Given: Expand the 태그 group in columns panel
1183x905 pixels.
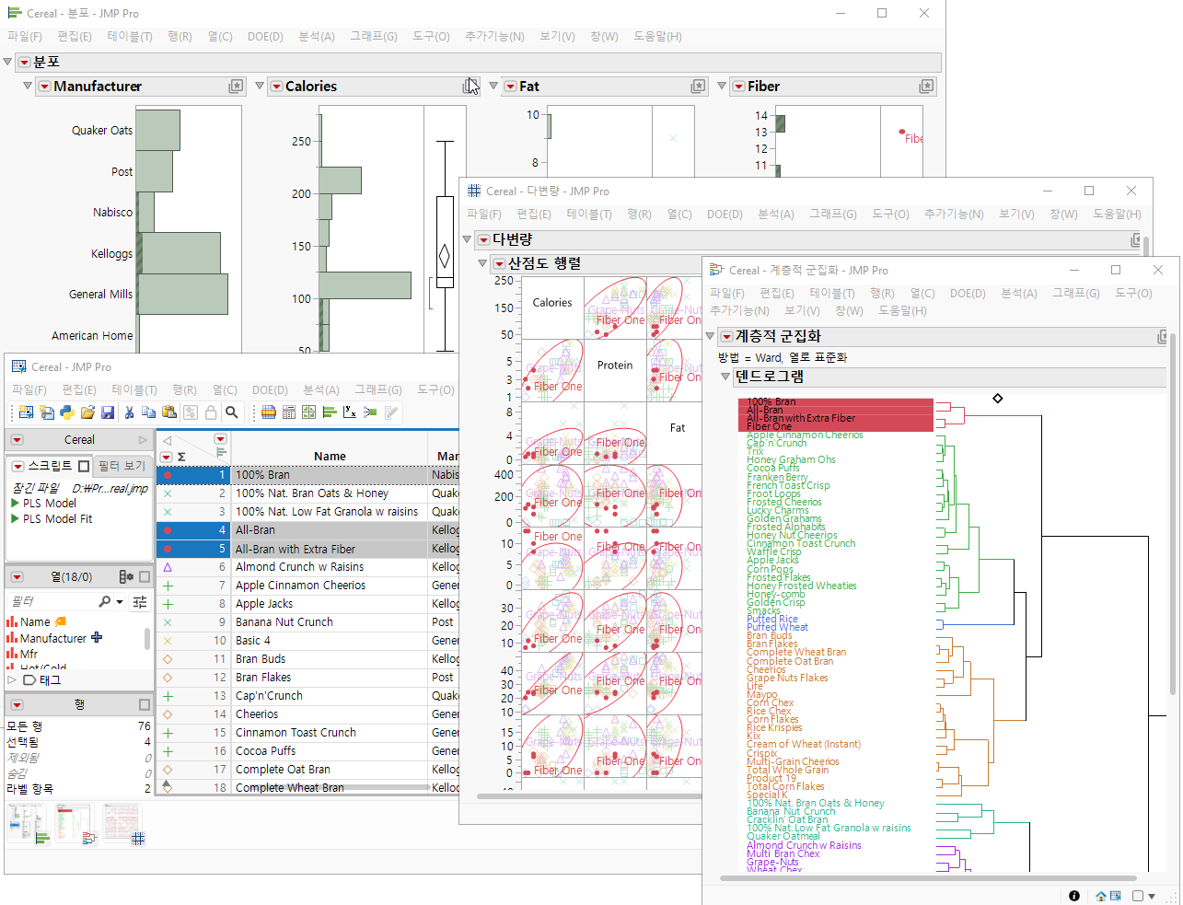Looking at the screenshot, I should [x=12, y=679].
